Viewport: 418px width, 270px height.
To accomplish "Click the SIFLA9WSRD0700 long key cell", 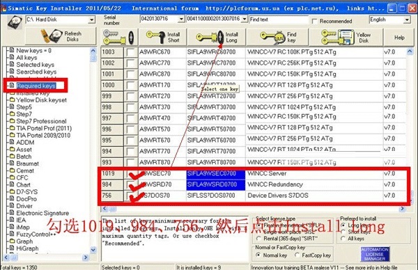I will [x=216, y=184].
